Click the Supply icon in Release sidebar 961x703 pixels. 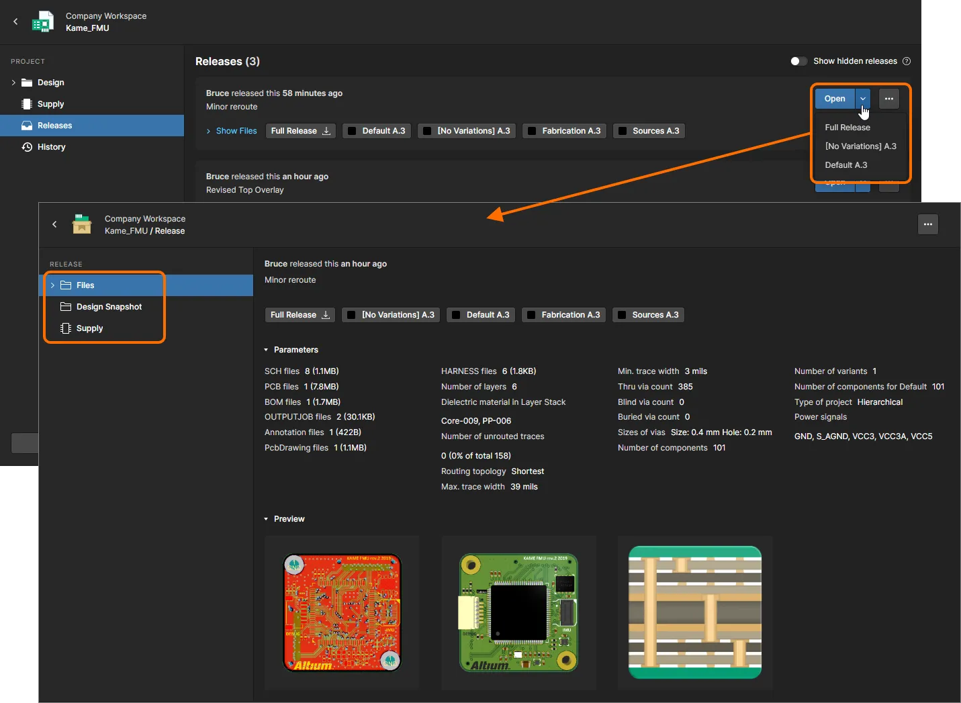66,328
